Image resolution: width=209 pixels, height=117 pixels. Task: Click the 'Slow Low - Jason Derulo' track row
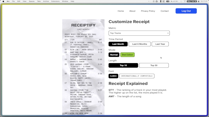[x=83, y=50]
